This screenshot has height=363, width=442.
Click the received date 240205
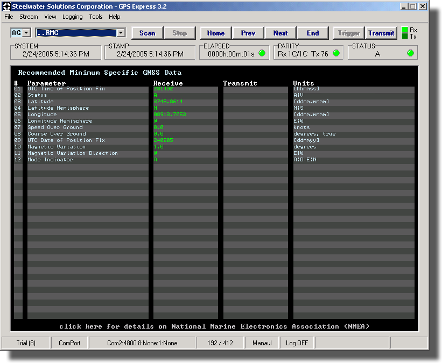[163, 140]
